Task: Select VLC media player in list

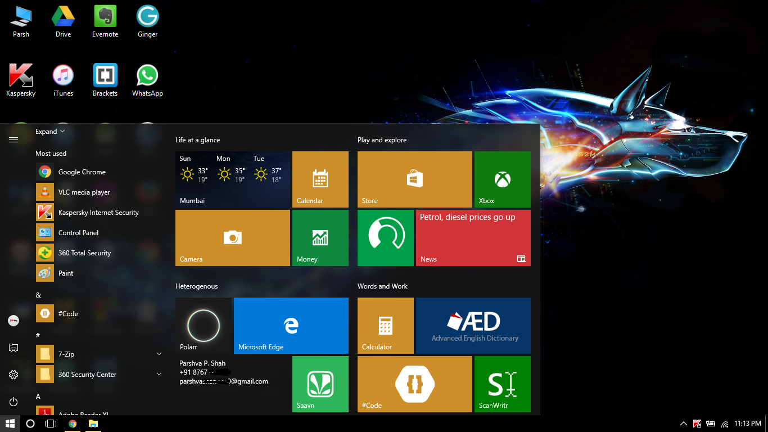Action: (84, 192)
